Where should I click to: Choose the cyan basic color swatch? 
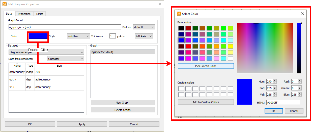pyautogui.click(x=223, y=40)
